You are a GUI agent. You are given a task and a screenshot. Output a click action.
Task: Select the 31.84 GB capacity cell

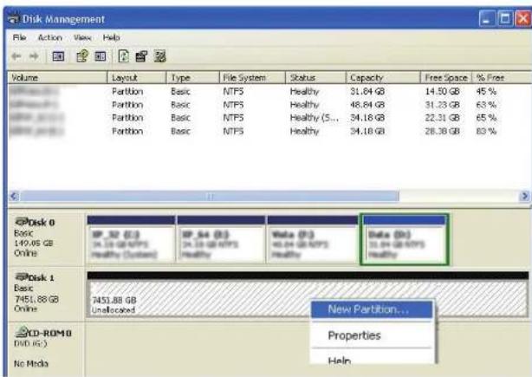click(x=367, y=91)
